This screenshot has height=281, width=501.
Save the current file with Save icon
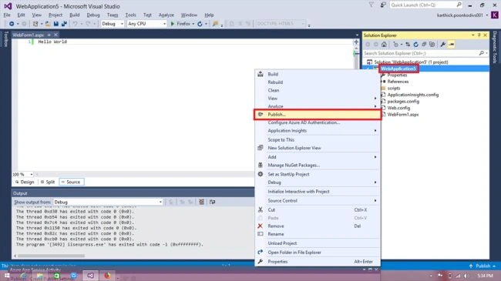point(56,24)
